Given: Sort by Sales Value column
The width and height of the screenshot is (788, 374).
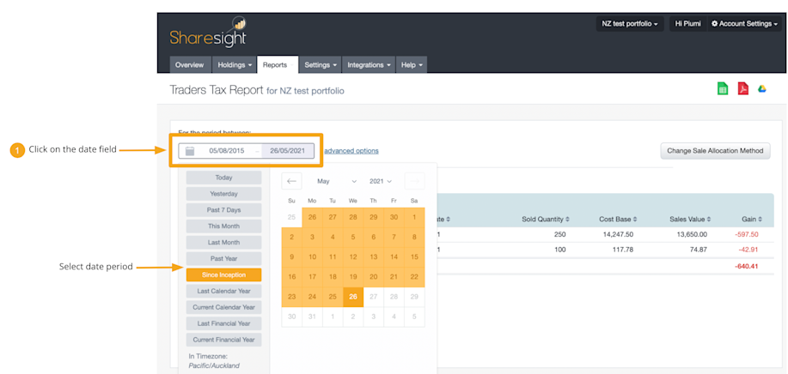Looking at the screenshot, I should tap(691, 219).
